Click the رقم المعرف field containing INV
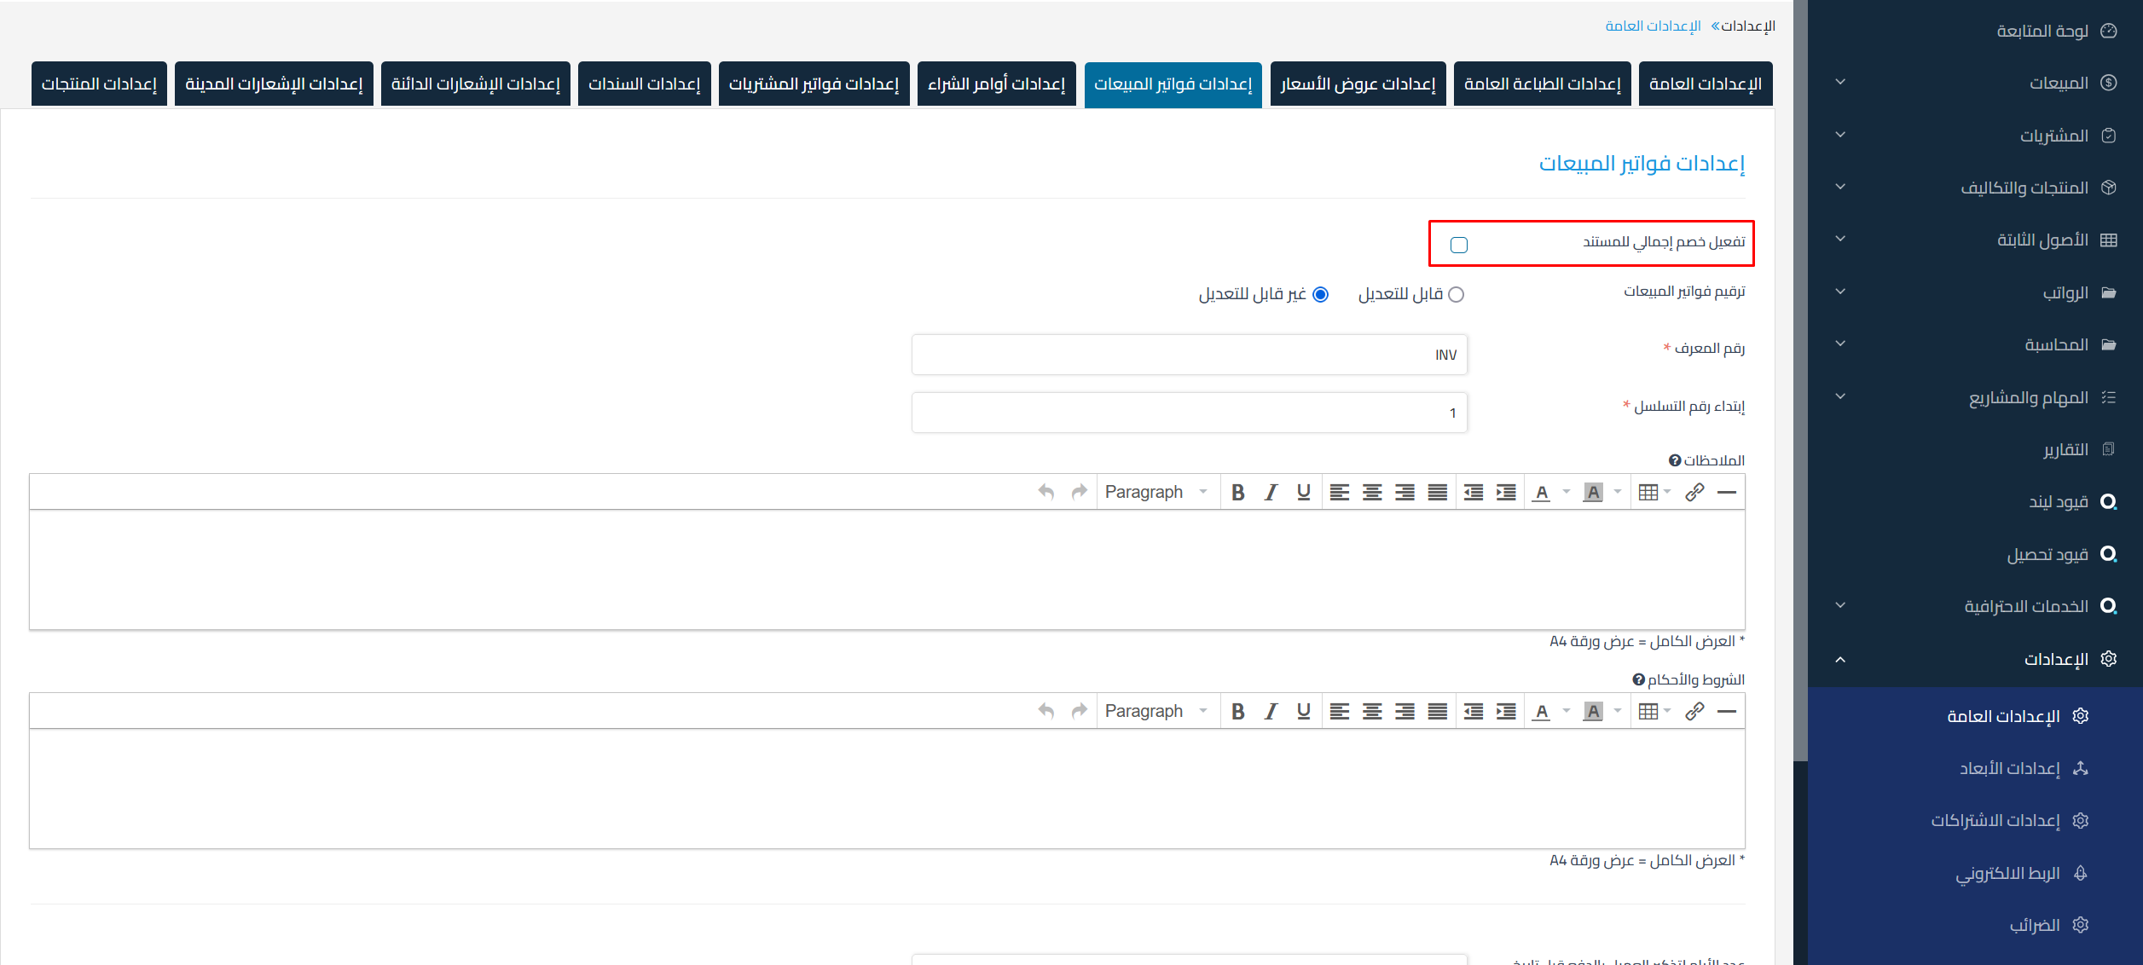Viewport: 2143px width, 965px height. (1190, 355)
